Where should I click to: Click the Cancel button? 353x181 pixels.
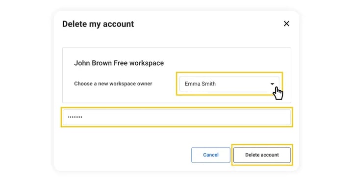pyautogui.click(x=211, y=155)
